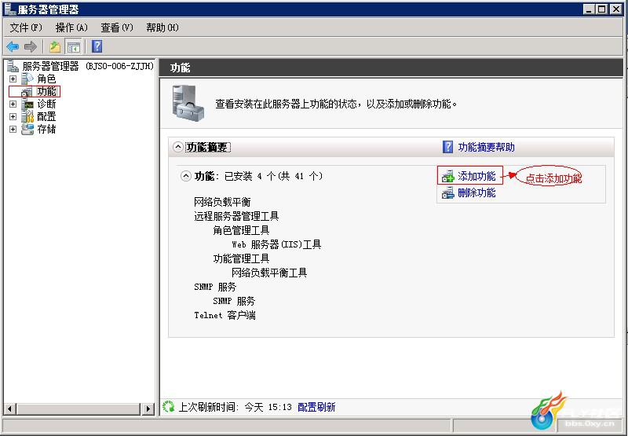628x436 pixels.
Task: Expand the 角色 tree node
Action: (x=13, y=79)
